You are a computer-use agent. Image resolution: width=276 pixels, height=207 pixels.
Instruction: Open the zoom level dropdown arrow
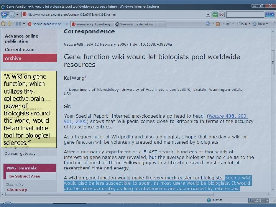coord(267,200)
